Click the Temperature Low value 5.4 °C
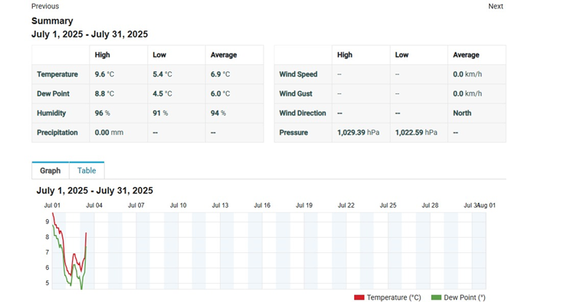Screen dimensions: 567x302 162,74
